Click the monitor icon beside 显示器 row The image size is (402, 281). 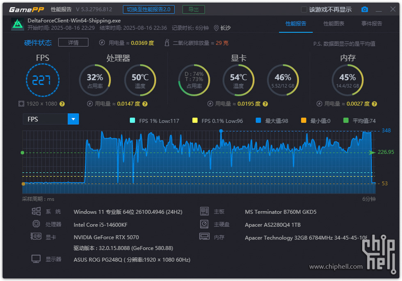pyautogui.click(x=36, y=259)
